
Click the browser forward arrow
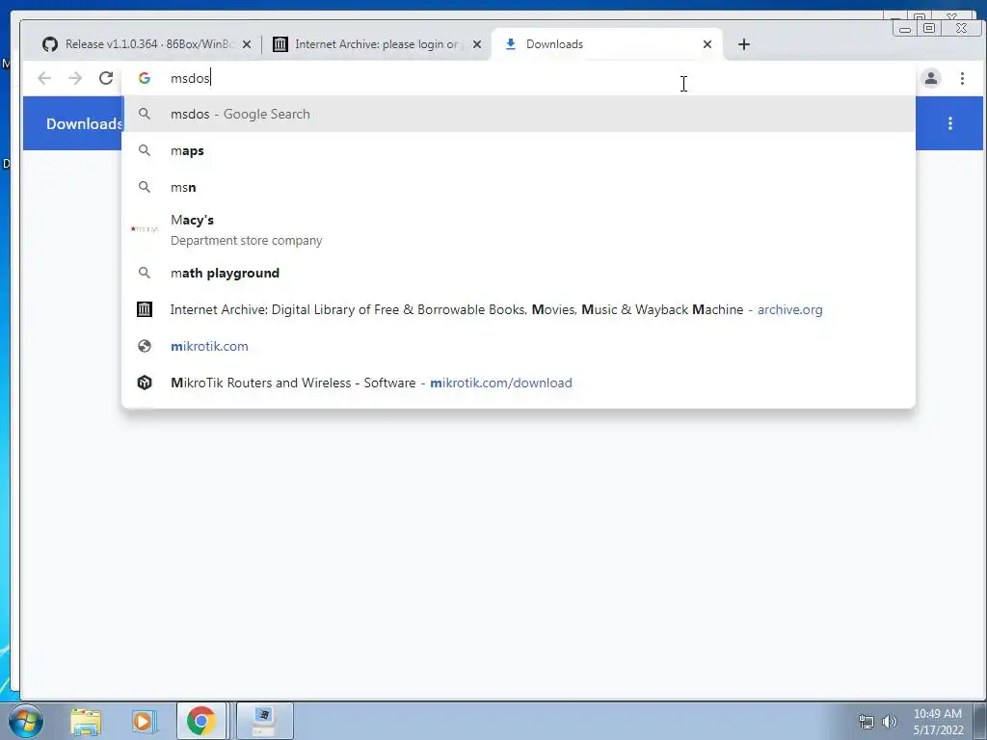[75, 78]
